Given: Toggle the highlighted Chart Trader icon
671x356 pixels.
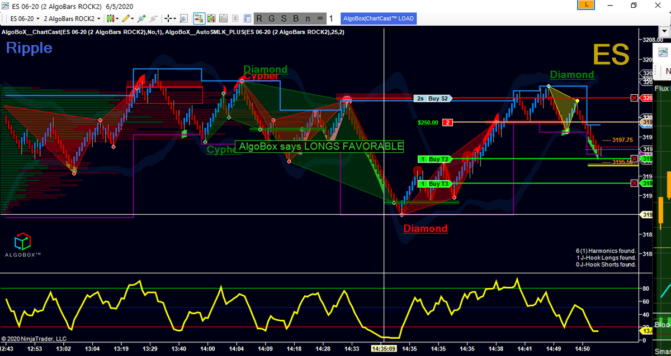Looking at the screenshot, I should (x=199, y=18).
